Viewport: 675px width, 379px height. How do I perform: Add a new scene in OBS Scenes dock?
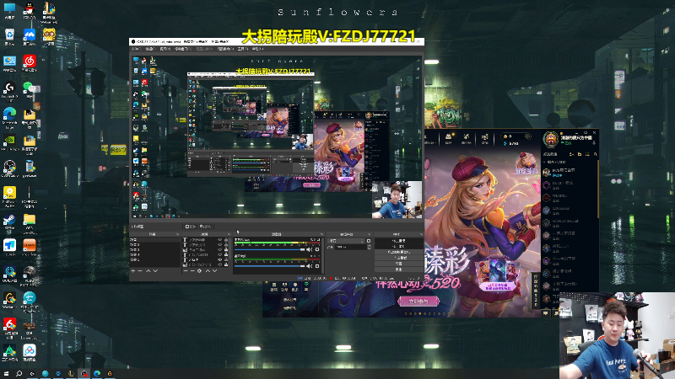133,270
